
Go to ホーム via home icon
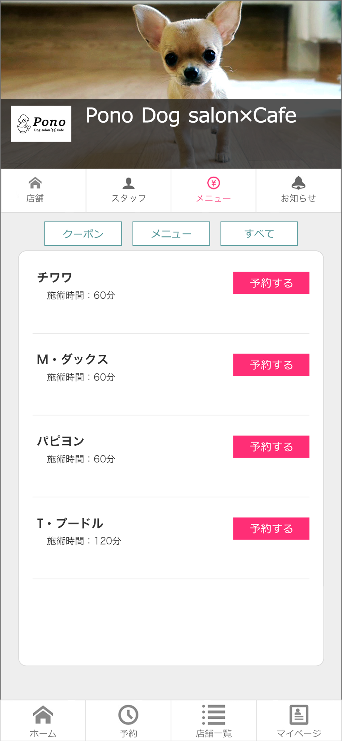[43, 714]
